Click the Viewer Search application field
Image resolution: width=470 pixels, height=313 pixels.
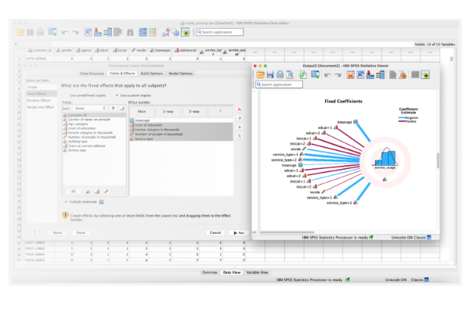point(284,84)
